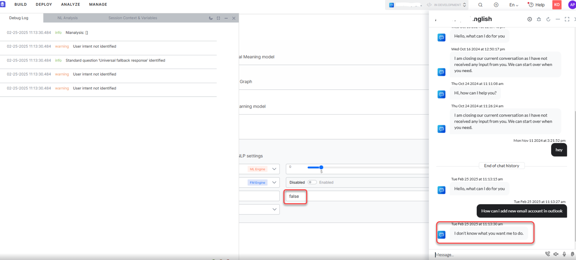
Task: Click the Message input field
Action: 487,255
